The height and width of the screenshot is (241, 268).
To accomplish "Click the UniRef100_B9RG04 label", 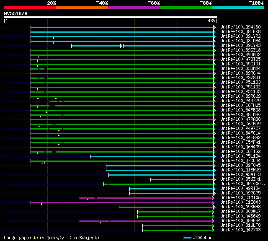I will [x=240, y=73].
